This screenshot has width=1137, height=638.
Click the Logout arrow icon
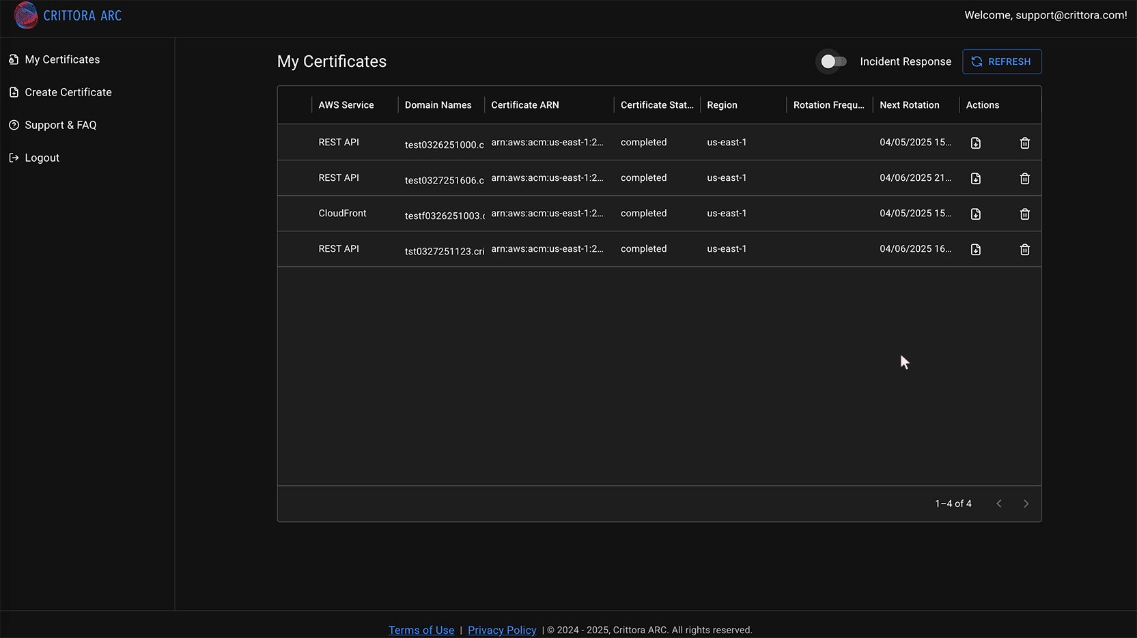[x=14, y=158]
